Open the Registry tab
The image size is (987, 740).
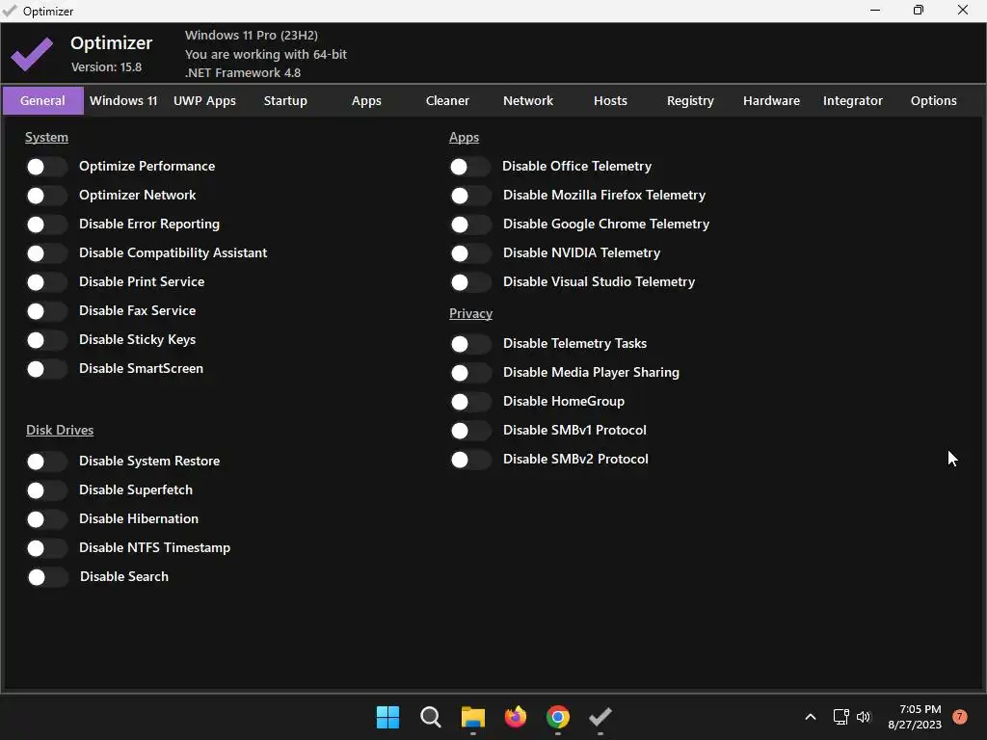(690, 100)
